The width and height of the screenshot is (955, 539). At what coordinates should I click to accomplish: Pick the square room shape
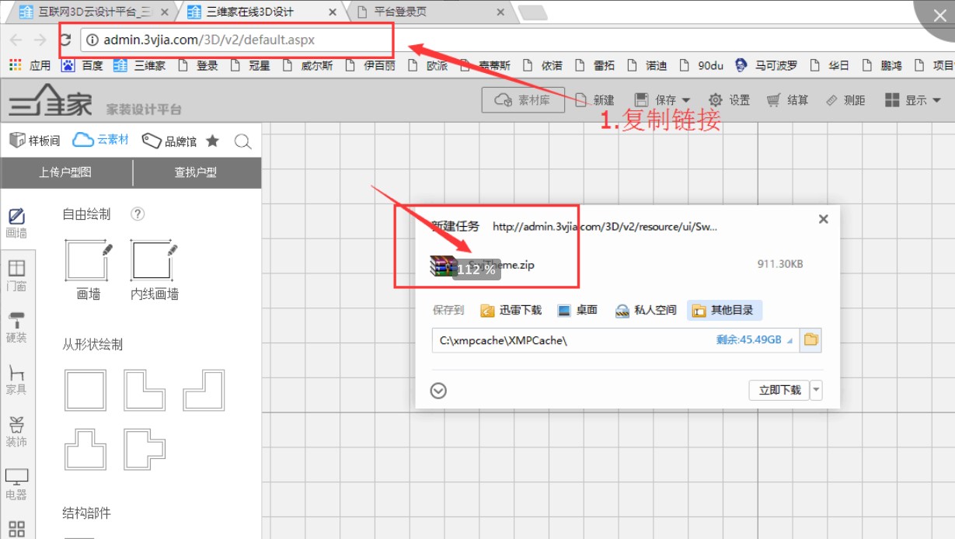(x=85, y=390)
